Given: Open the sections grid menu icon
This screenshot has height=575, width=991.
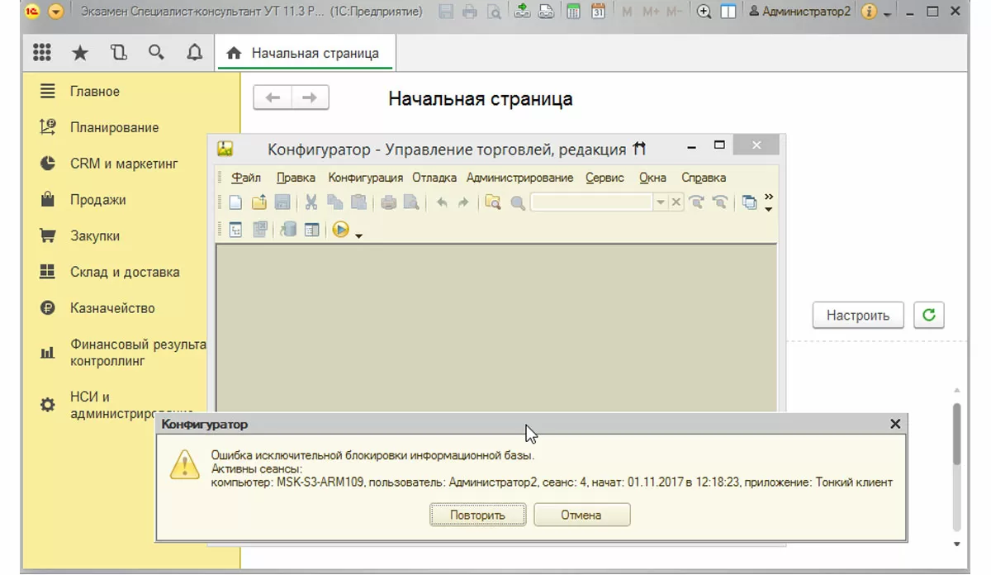Looking at the screenshot, I should tap(41, 53).
